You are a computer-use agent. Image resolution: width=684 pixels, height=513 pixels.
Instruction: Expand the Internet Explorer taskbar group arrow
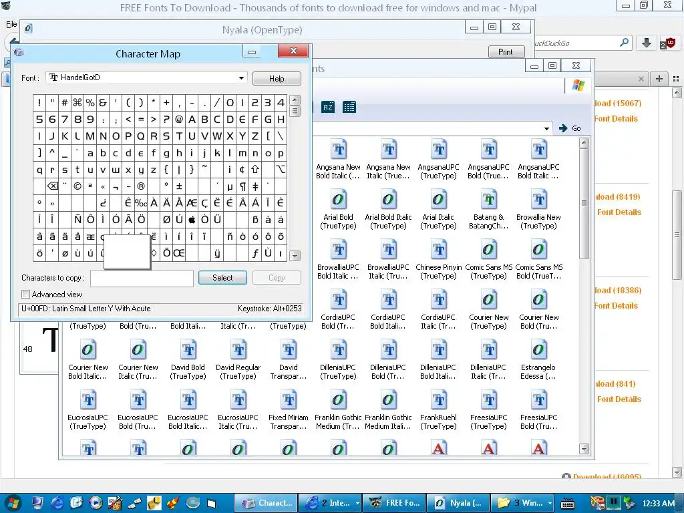[x=357, y=503]
